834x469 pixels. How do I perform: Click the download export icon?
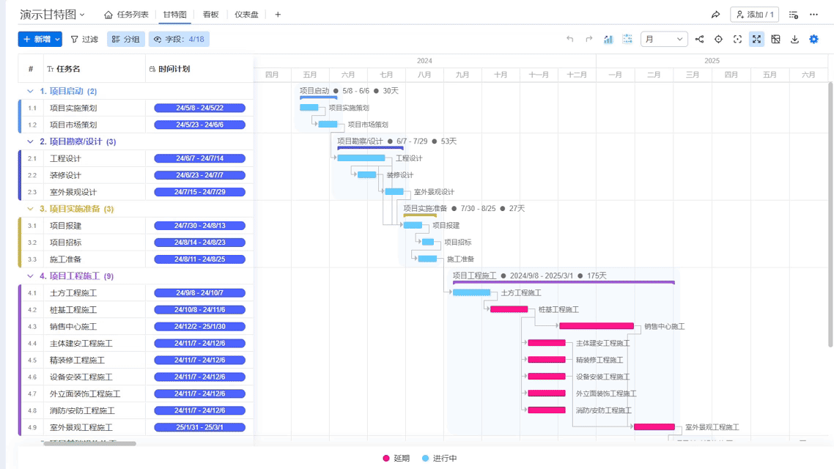[794, 40]
